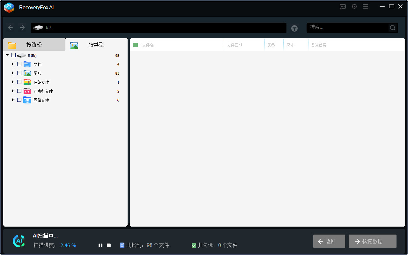Open the hamburger menu icon
The image size is (408, 255).
click(365, 7)
